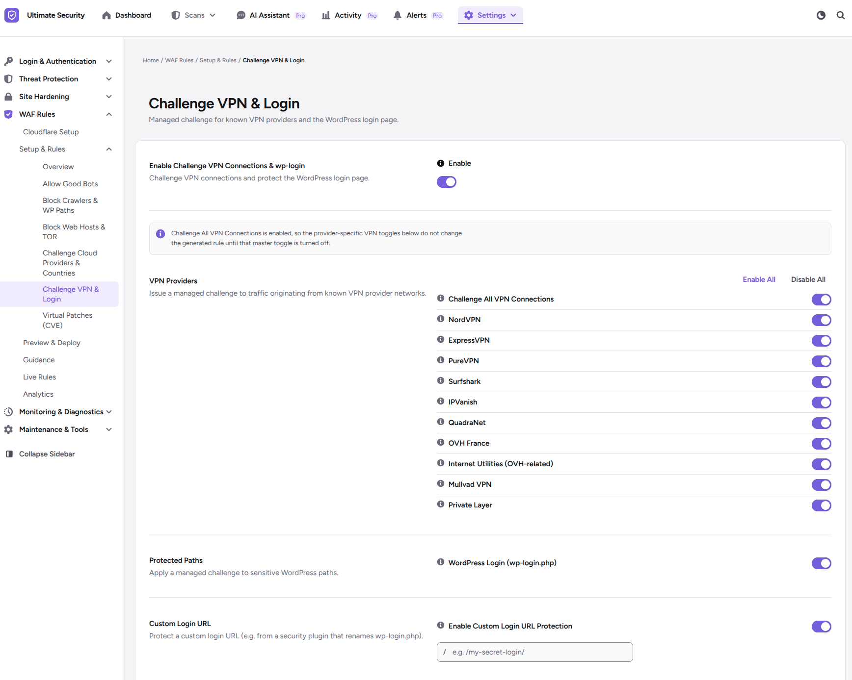Viewport: 852px width, 680px height.
Task: Open Virtual Patches (CVE) page
Action: (68, 320)
